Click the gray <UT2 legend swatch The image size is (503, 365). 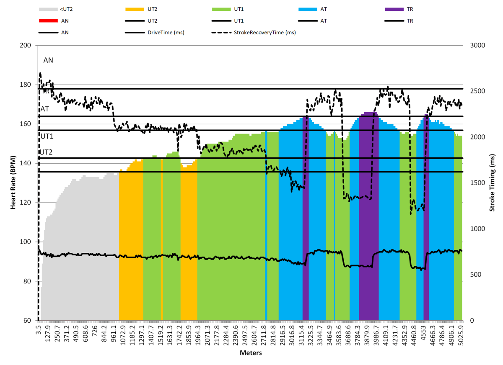tap(49, 8)
